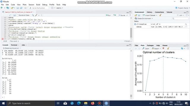Click the Environment search field

point(180,18)
